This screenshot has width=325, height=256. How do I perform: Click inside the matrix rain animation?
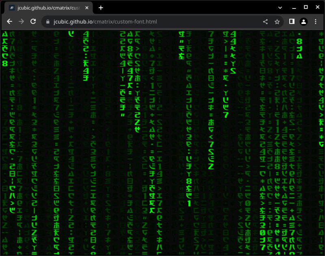coord(162,143)
